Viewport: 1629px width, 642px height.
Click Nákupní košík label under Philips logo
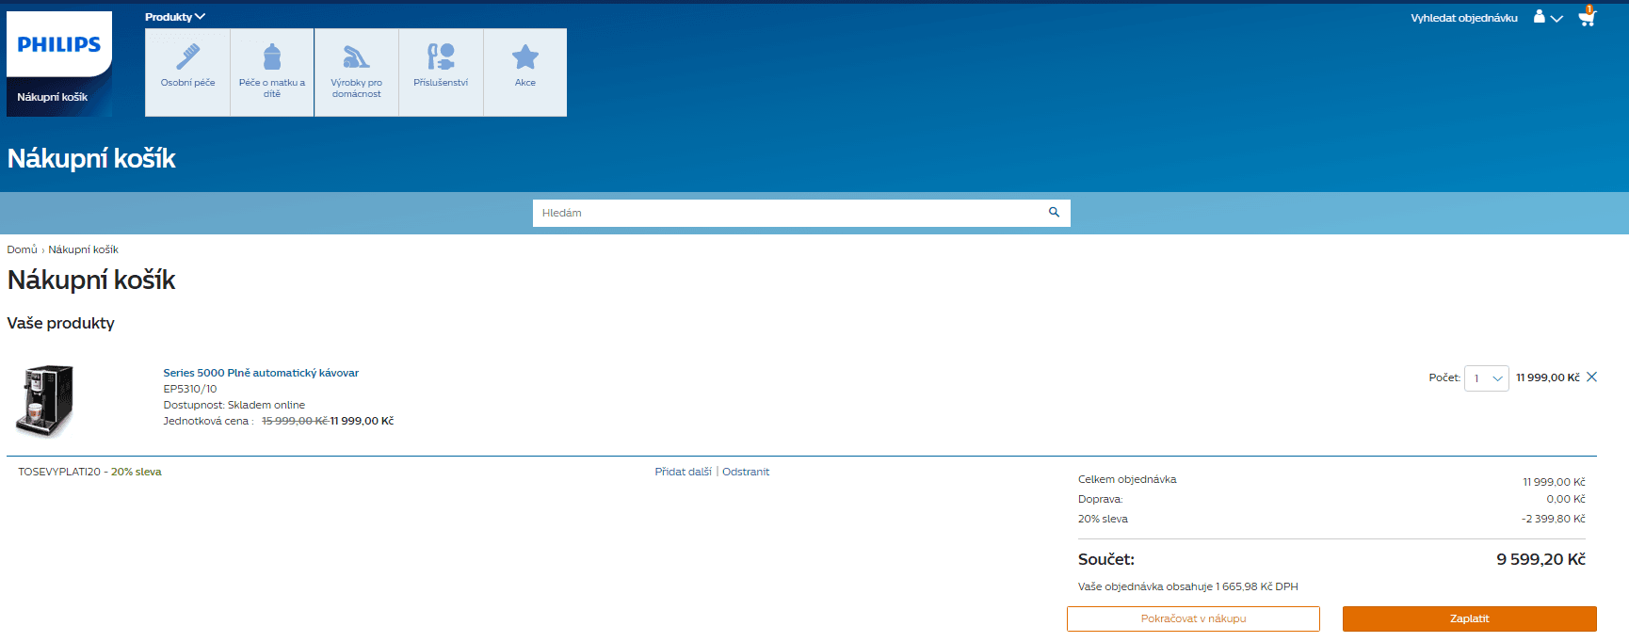point(53,97)
